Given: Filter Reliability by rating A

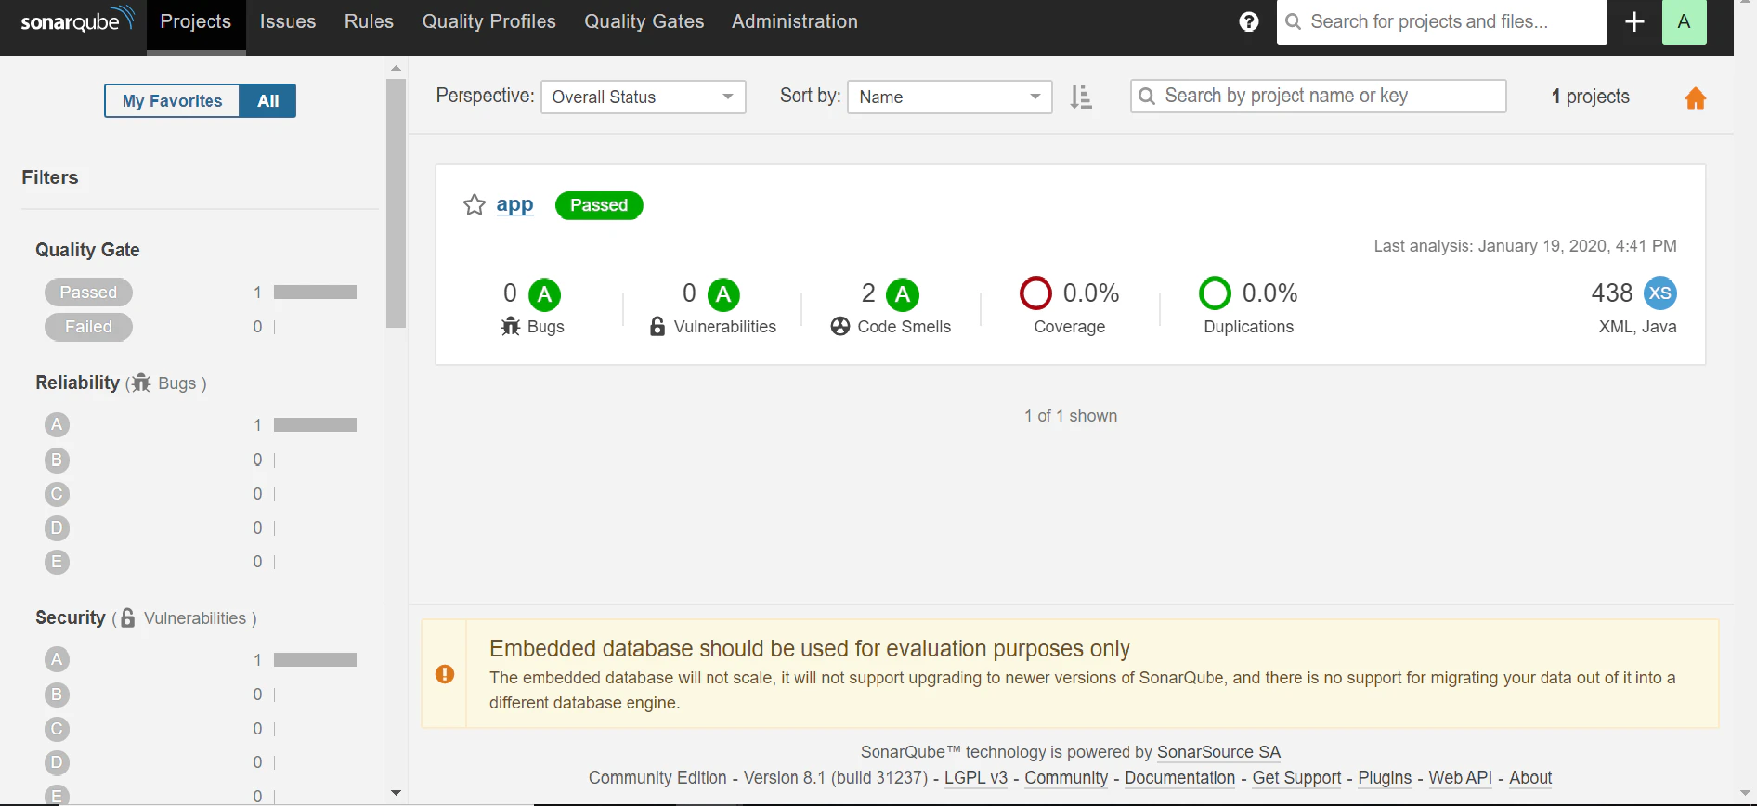Looking at the screenshot, I should 57,424.
